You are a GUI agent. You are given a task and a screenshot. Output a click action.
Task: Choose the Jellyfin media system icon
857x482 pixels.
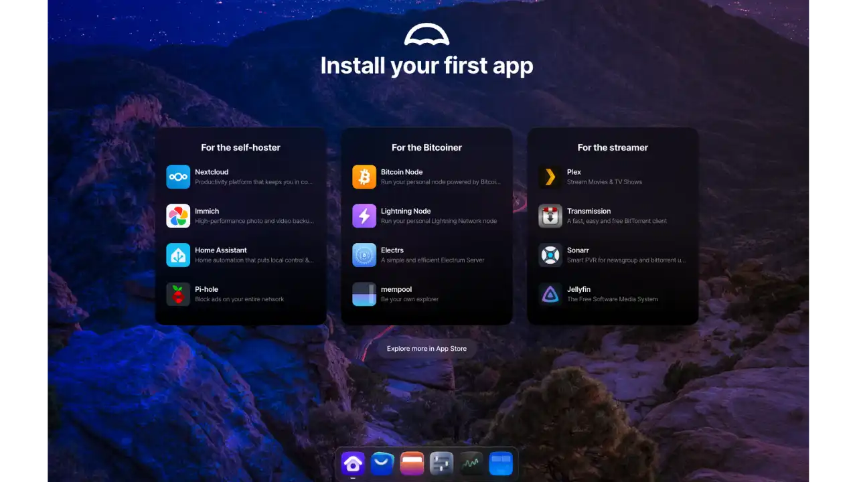click(550, 295)
